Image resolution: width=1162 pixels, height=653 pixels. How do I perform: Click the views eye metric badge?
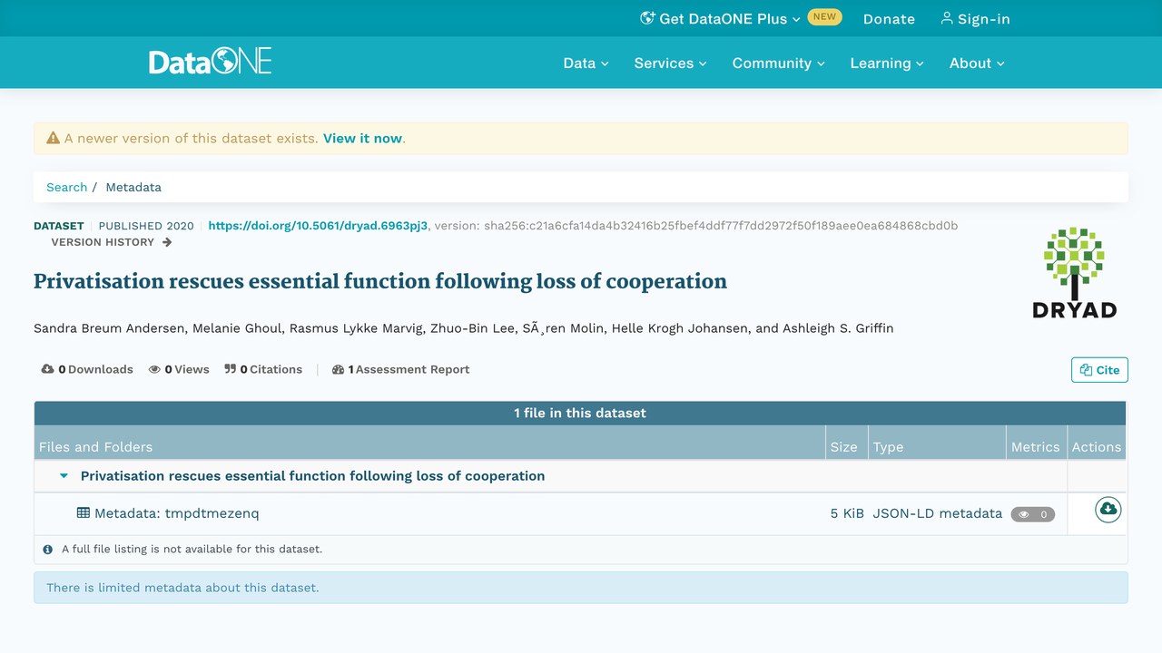point(1033,514)
